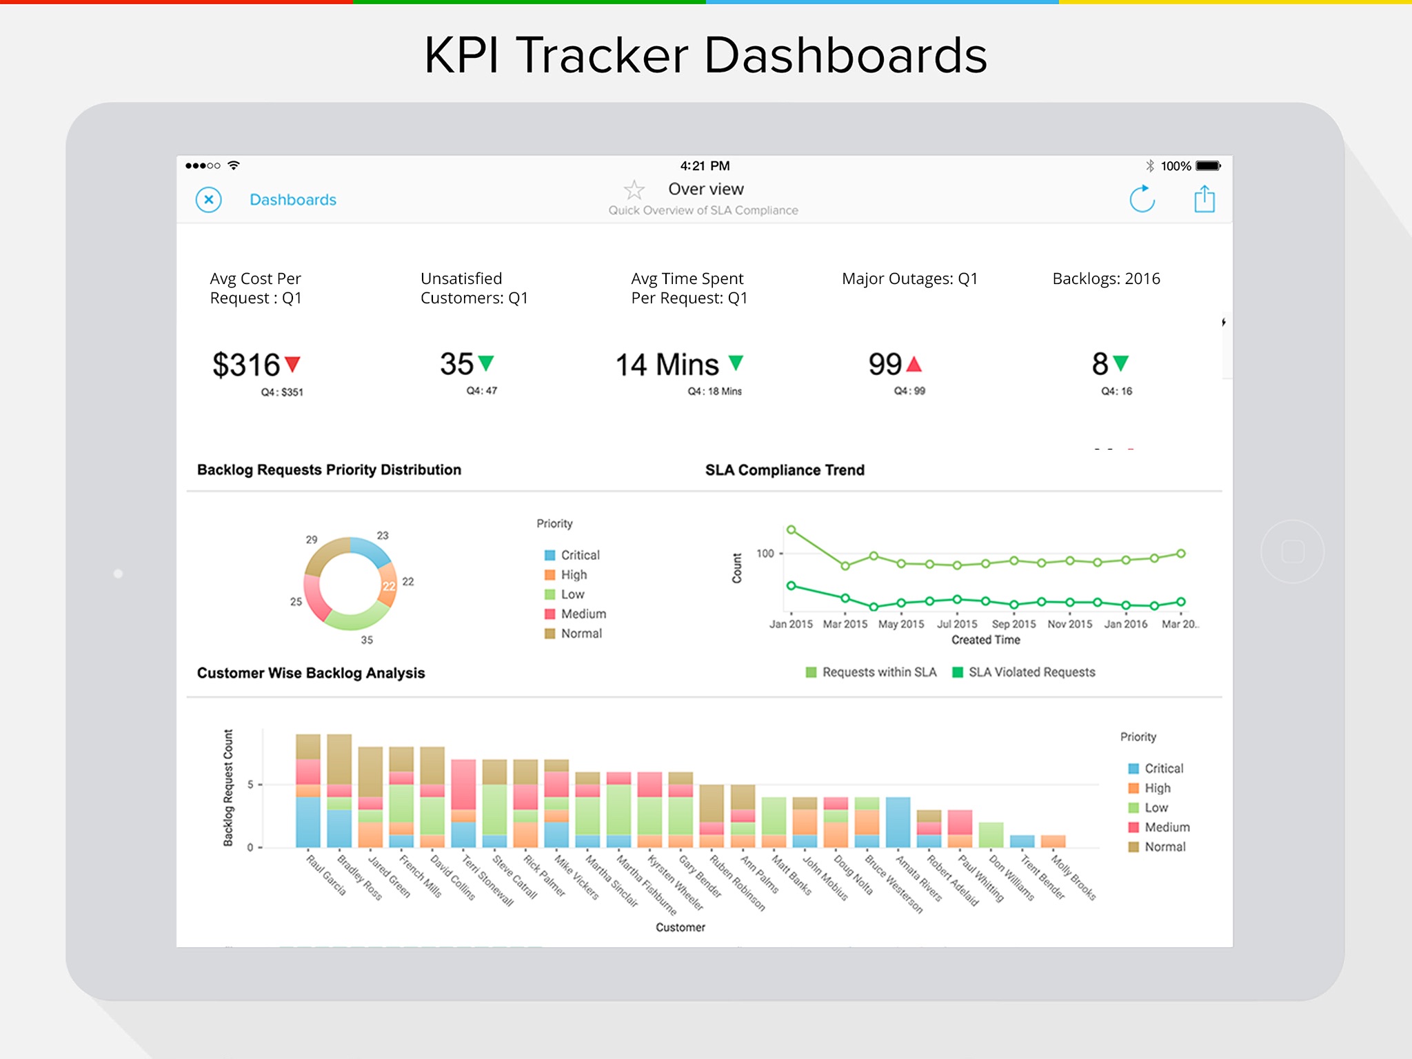
Task: Click the close X icon on dashboard
Action: 210,198
